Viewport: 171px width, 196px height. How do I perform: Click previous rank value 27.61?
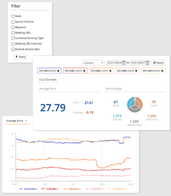[89, 103]
